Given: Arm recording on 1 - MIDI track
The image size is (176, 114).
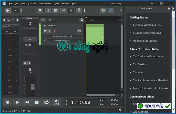Looking at the screenshot, I should tap(54, 31).
